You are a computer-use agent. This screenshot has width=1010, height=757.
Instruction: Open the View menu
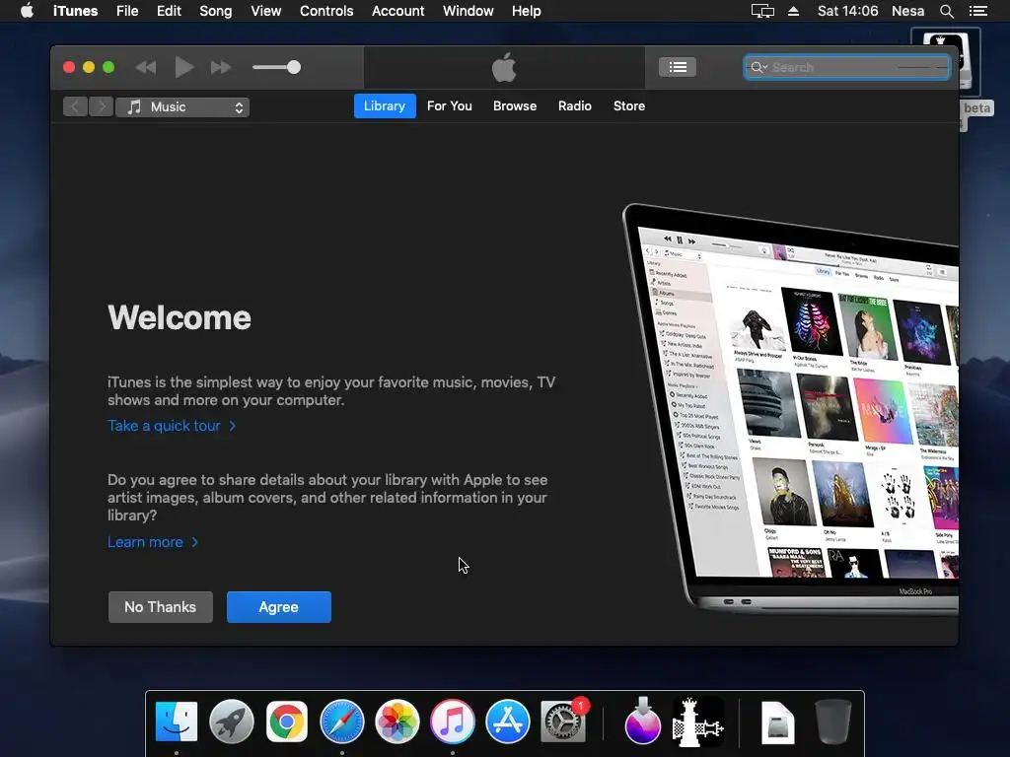pos(265,11)
